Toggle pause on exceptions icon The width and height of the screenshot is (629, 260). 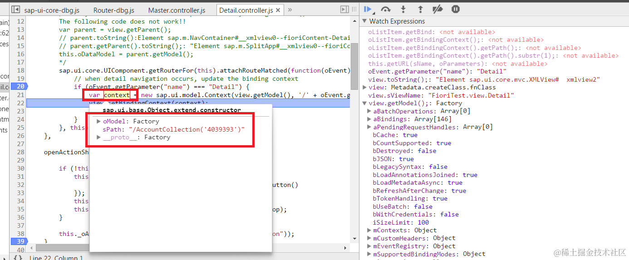456,9
